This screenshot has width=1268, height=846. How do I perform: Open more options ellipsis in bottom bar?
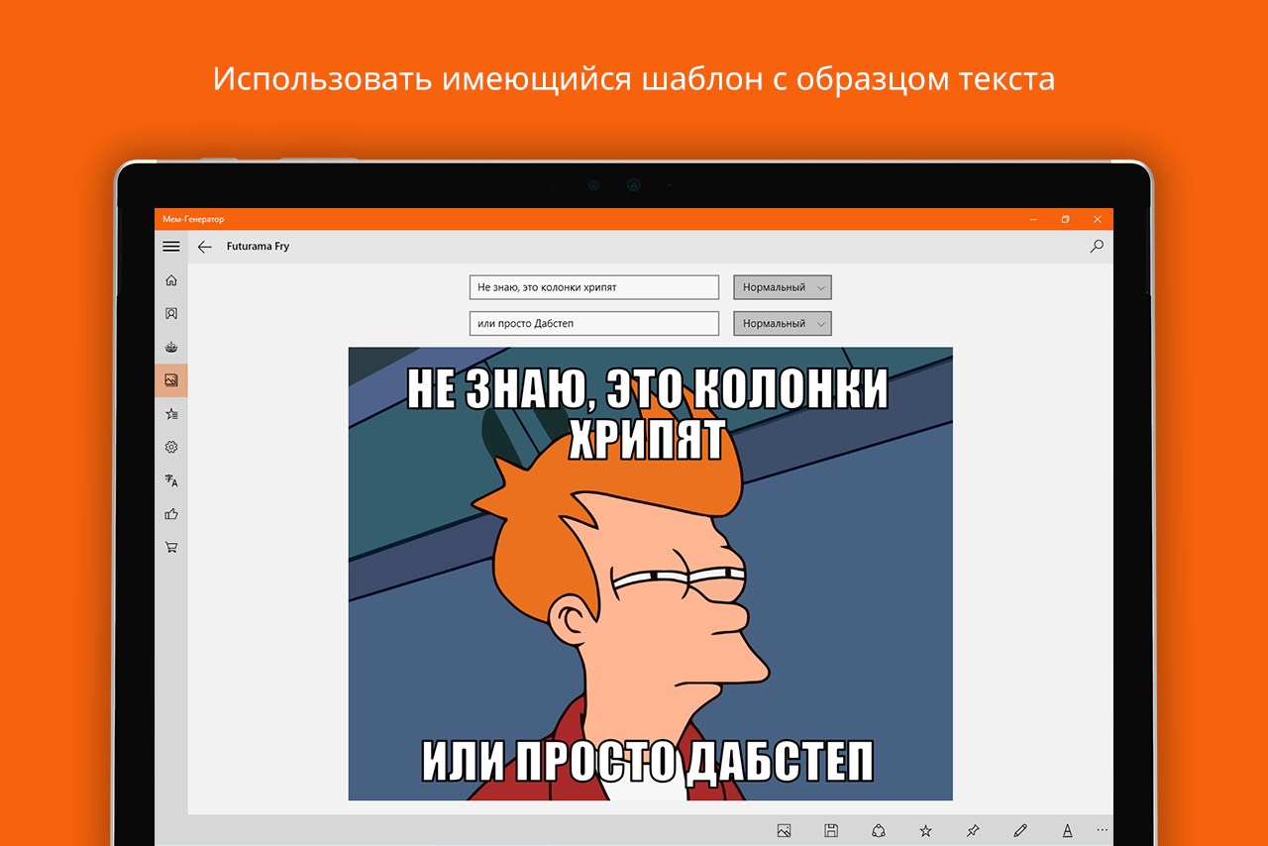(x=1102, y=831)
